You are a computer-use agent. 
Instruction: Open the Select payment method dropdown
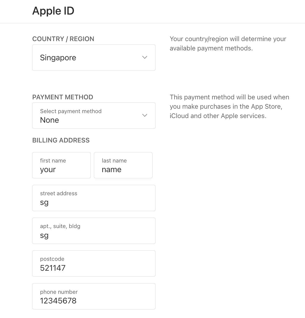click(94, 115)
